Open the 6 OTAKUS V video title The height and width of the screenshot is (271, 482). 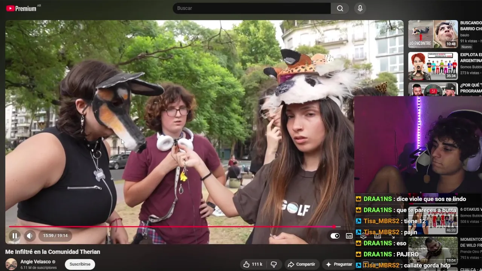(471, 209)
